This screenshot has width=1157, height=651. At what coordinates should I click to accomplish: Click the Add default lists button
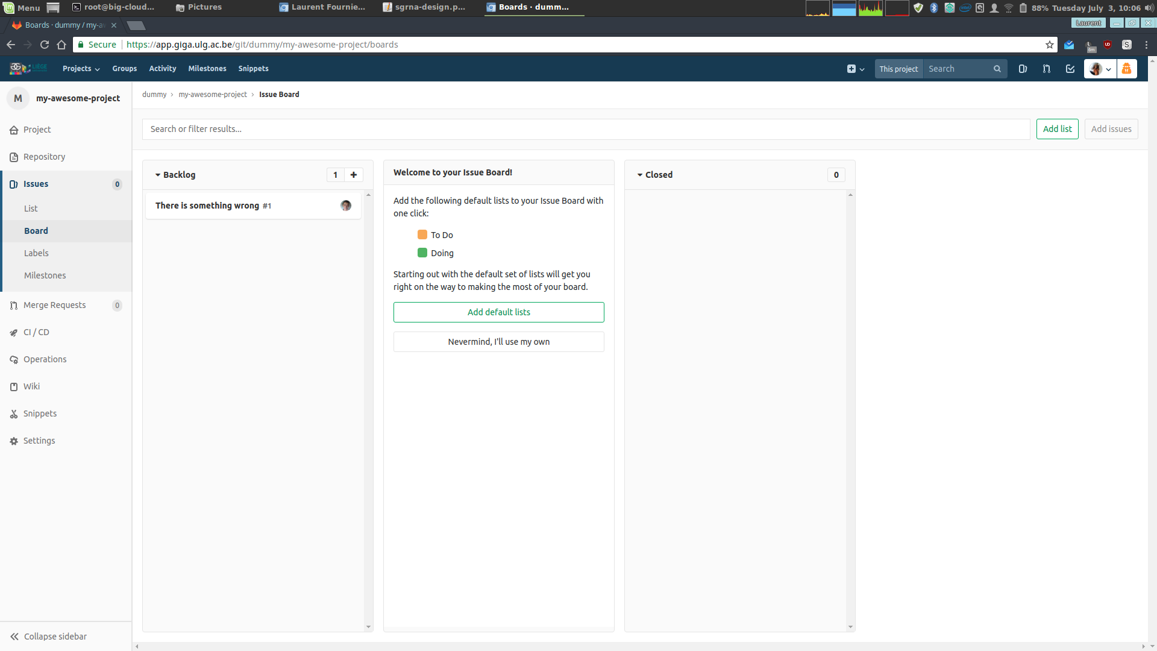pyautogui.click(x=499, y=312)
